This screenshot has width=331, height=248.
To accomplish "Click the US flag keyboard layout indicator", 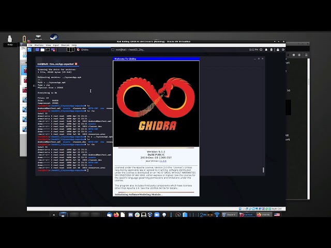I will click(x=277, y=215).
